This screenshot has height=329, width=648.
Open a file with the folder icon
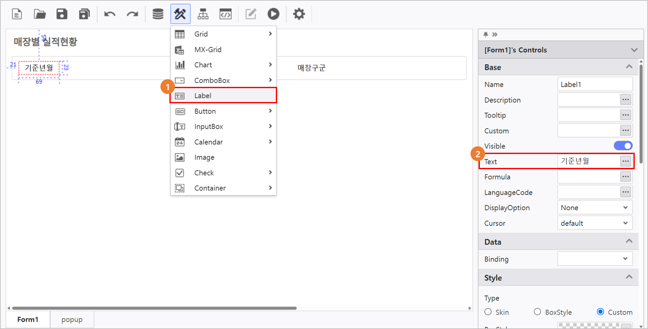click(x=39, y=14)
